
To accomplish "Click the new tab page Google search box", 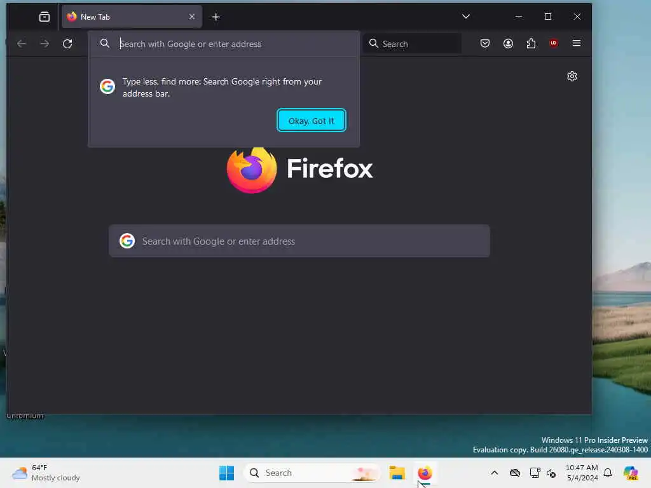I will click(299, 241).
